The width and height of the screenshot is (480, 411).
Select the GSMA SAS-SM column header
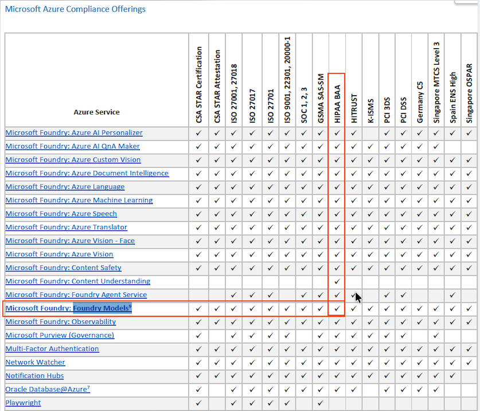tap(321, 98)
